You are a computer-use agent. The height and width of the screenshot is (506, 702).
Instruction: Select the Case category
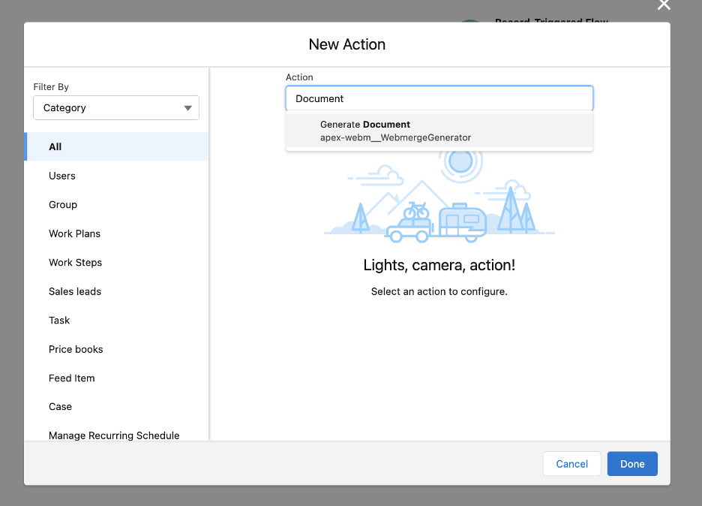click(x=60, y=406)
